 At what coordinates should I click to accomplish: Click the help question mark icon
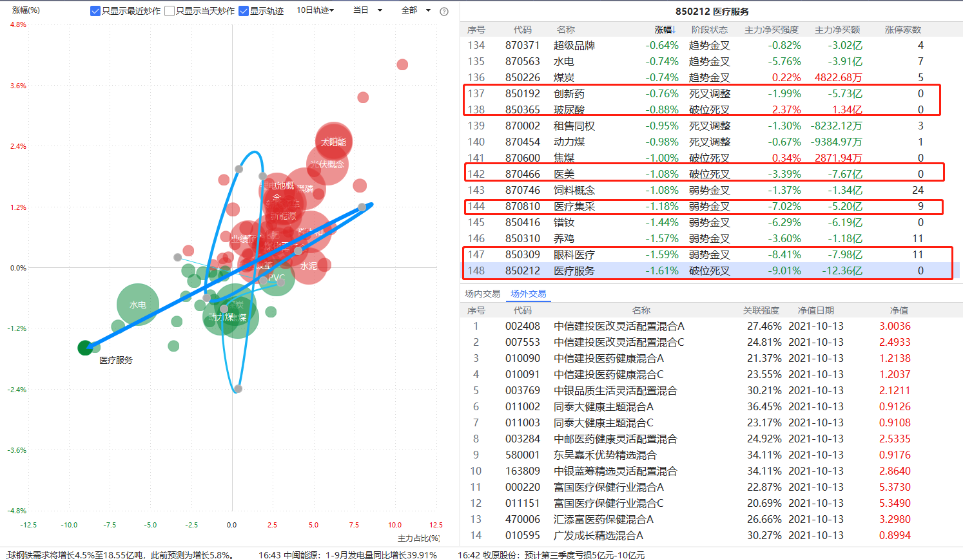pyautogui.click(x=443, y=11)
